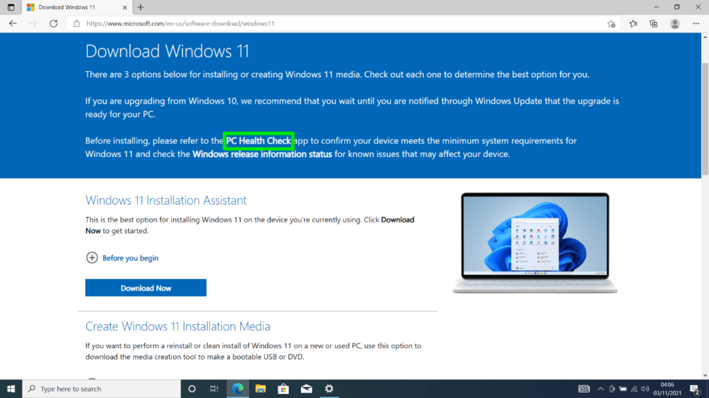The image size is (709, 398).
Task: Open the volume control in the system tray
Action: point(644,388)
